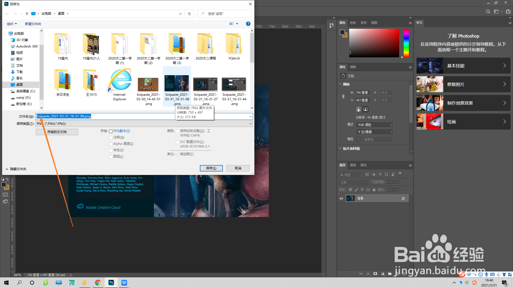The image size is (513, 288).
Task: Select landscape canvas orientation icon
Action: [x=366, y=109]
